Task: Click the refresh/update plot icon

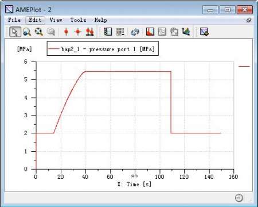Action: click(135, 32)
